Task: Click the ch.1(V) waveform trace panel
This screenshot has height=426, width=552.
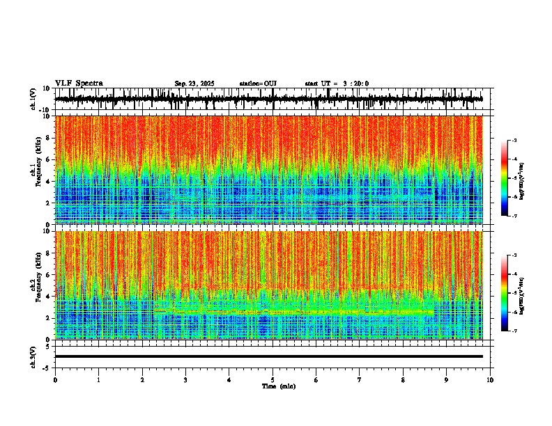Action: (274, 99)
